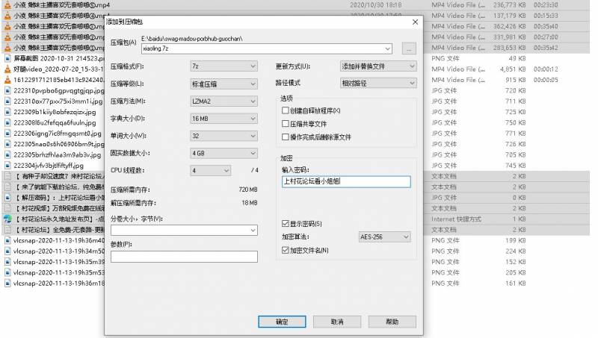Click the 222310pvpbo6gpvqgtgjqp.jpg file icon
The height and width of the screenshot is (338, 598).
(x=7, y=90)
